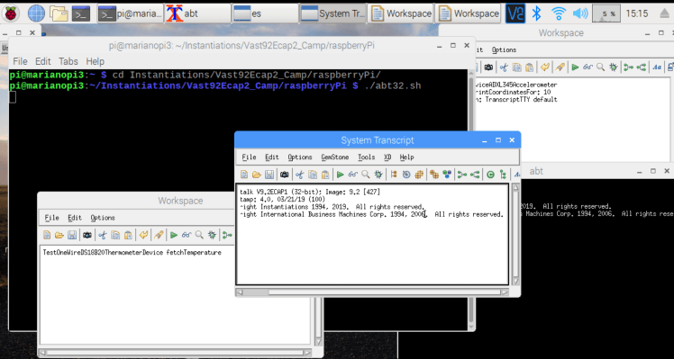
Task: Open Tools menu in System Transcript
Action: click(366, 157)
